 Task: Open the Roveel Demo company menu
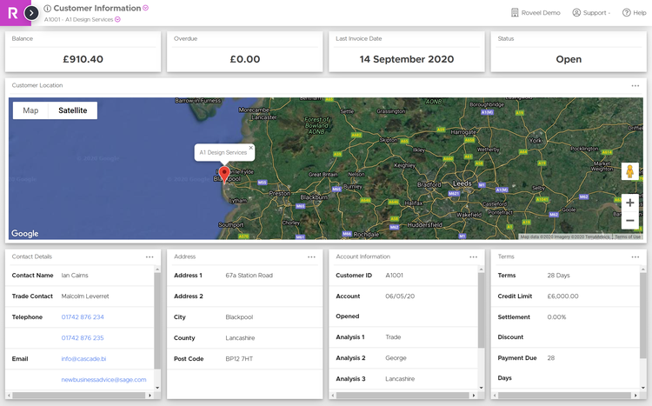(536, 13)
